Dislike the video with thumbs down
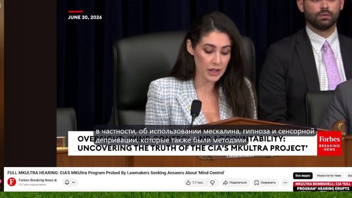This screenshot has width=352, height=198. [x=212, y=183]
